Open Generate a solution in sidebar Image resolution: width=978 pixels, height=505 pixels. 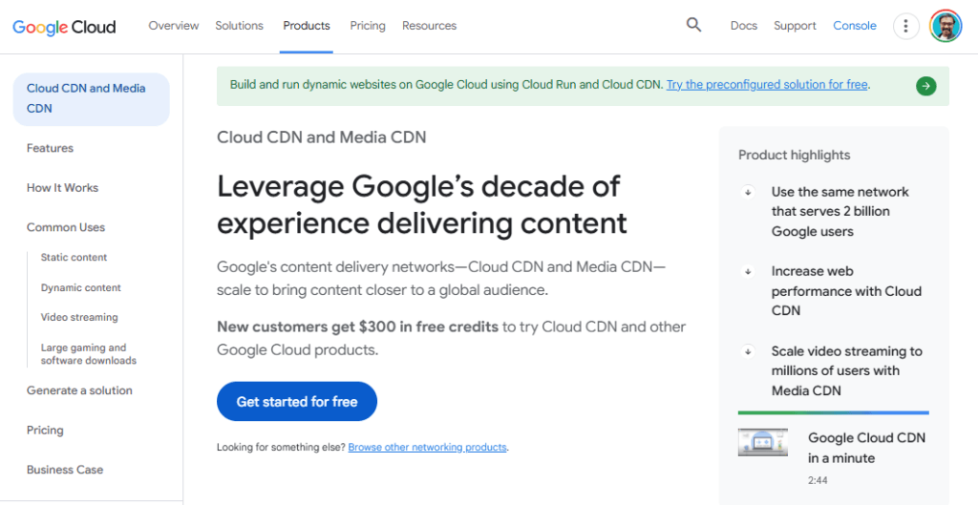point(79,390)
